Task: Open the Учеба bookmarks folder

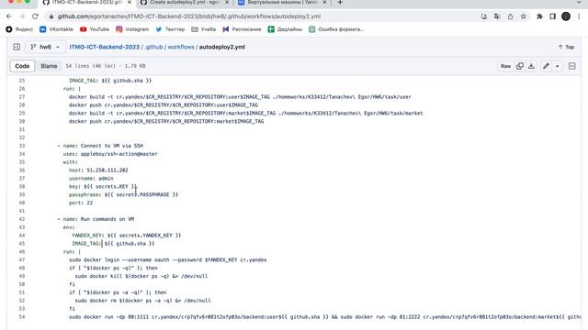Action: tap(204, 29)
